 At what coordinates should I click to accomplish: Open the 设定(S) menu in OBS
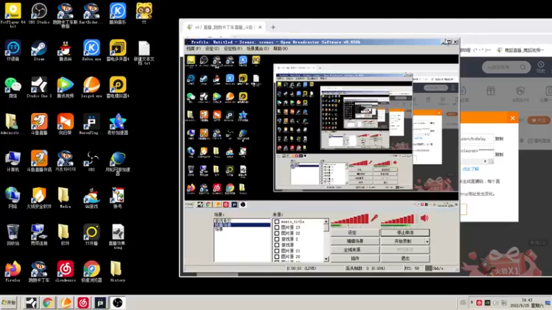click(212, 49)
